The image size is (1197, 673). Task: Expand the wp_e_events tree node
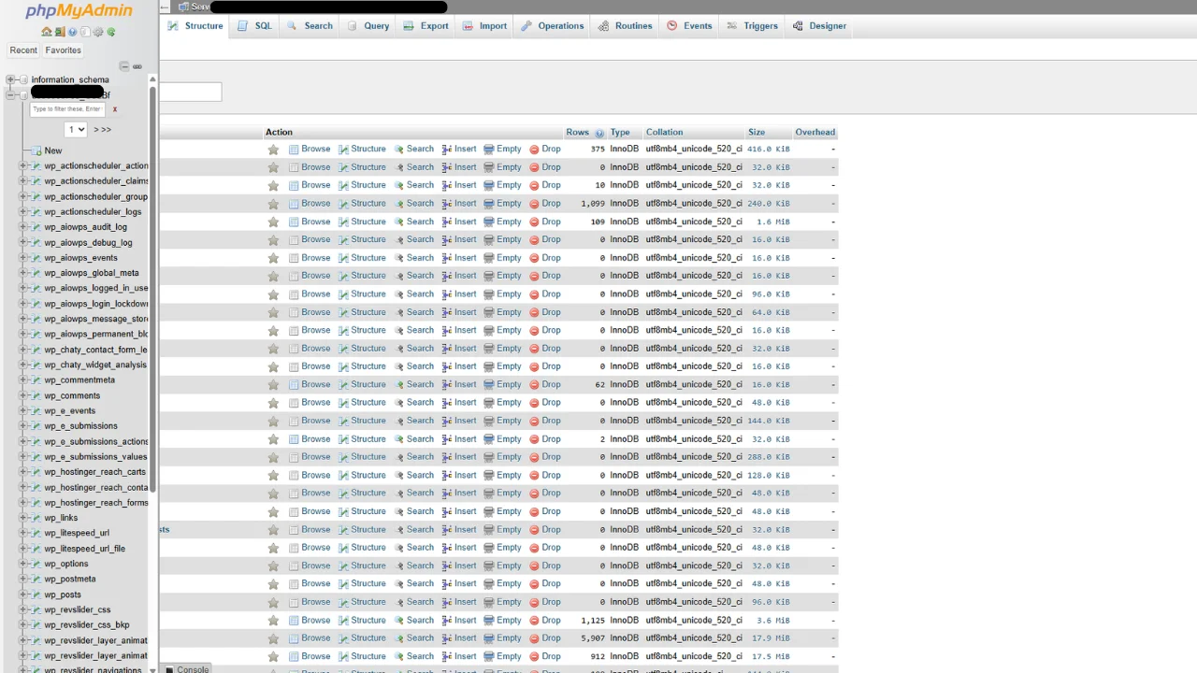click(23, 411)
